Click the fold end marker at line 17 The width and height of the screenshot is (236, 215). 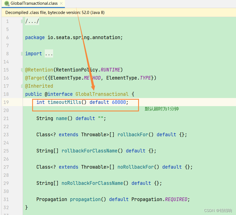(x=22, y=86)
